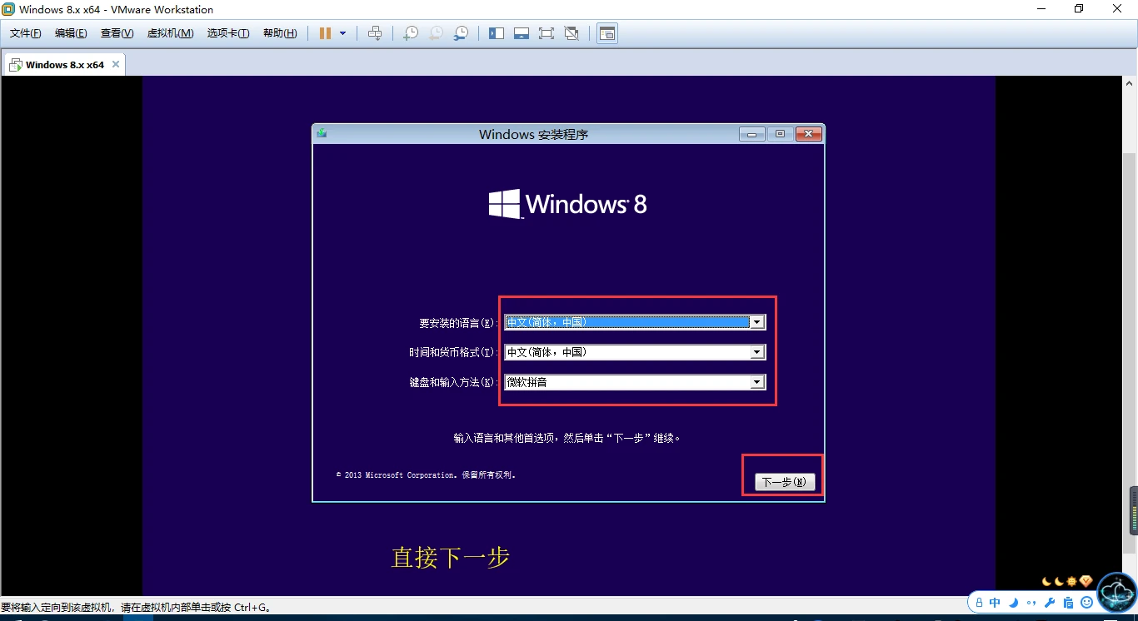1138x621 pixels.
Task: Pause the virtual machine with the pause icon
Action: pyautogui.click(x=325, y=33)
